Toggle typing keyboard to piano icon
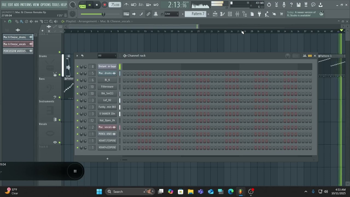Screen dimensions: 350x197 click(126, 14)
